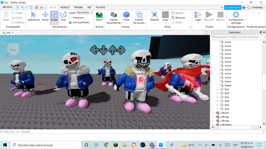
Task: Click the binoculars find icon
Action: click(x=41, y=7)
